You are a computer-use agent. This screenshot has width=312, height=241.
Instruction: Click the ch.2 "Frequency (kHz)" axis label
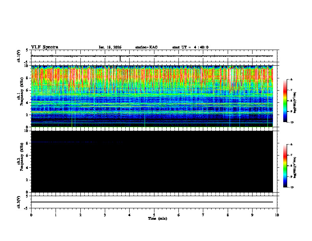(x=22, y=157)
